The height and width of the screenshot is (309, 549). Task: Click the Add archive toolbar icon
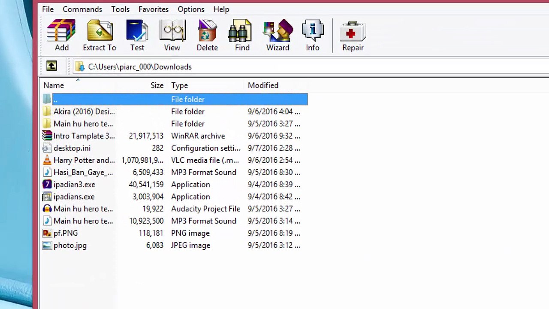[61, 31]
